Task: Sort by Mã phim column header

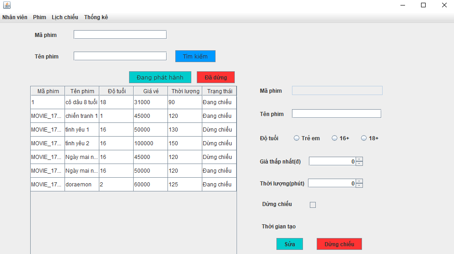Action: click(48, 91)
